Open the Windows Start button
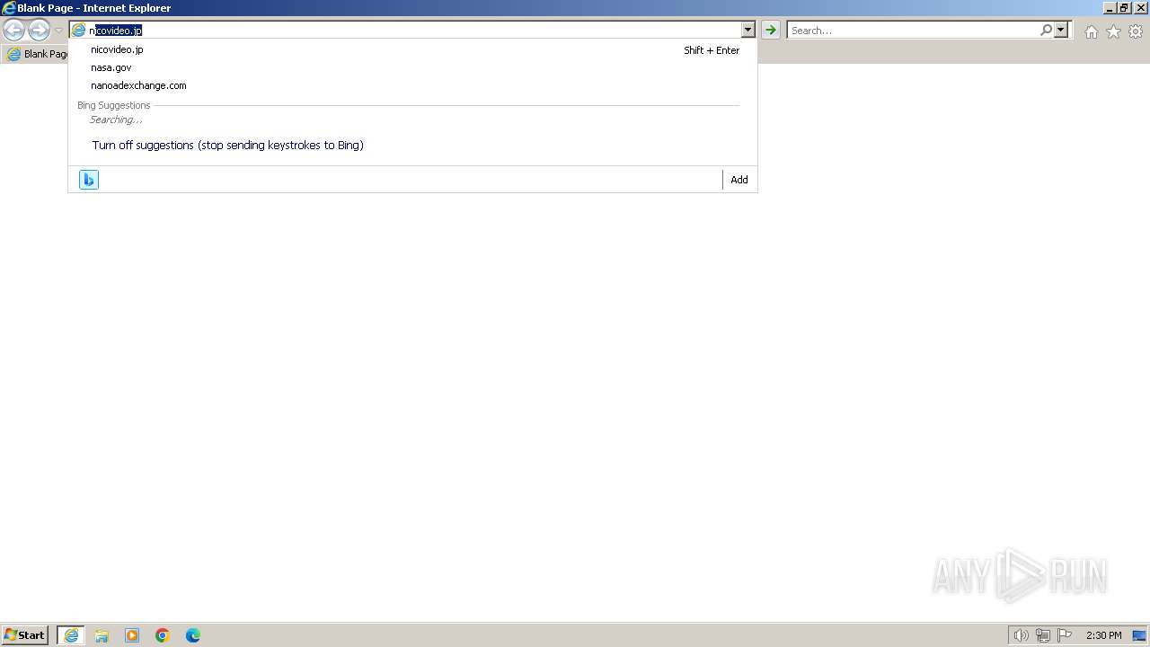Screen dimensions: 1150x647 [25, 635]
